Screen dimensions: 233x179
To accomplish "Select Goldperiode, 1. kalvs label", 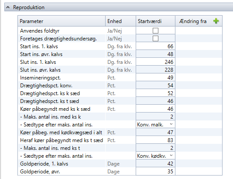I will coord(44,164).
